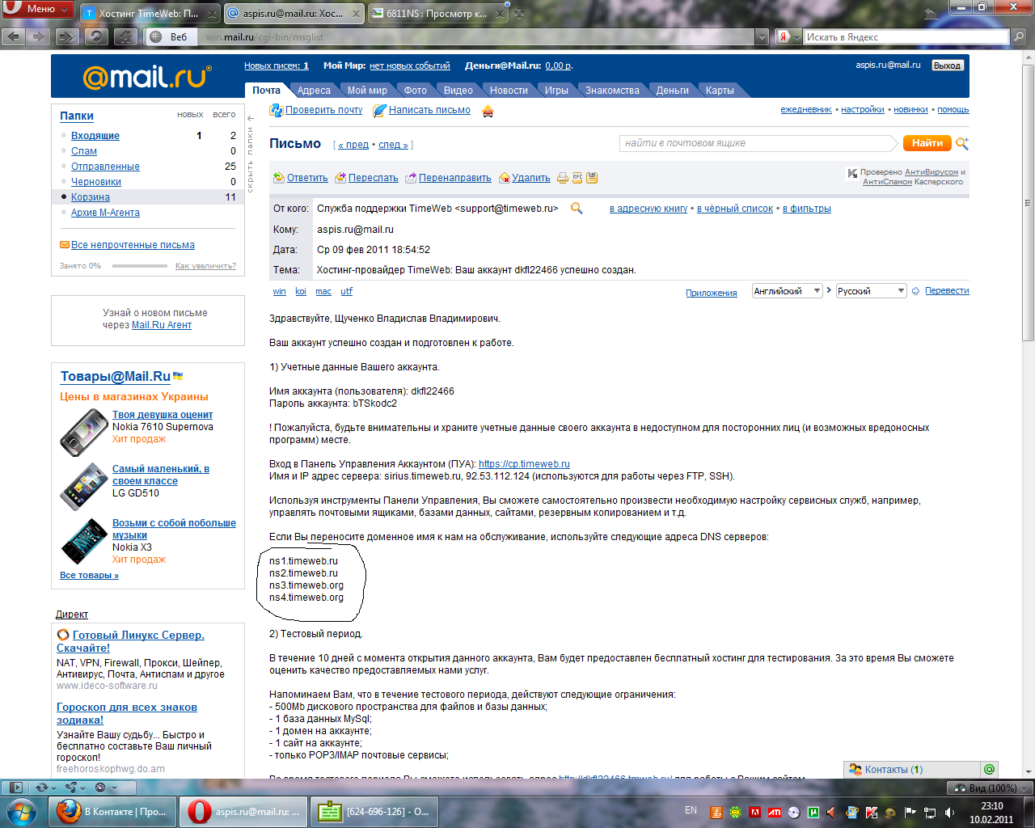Open the Корзина folder
The image size is (1035, 828).
91,197
